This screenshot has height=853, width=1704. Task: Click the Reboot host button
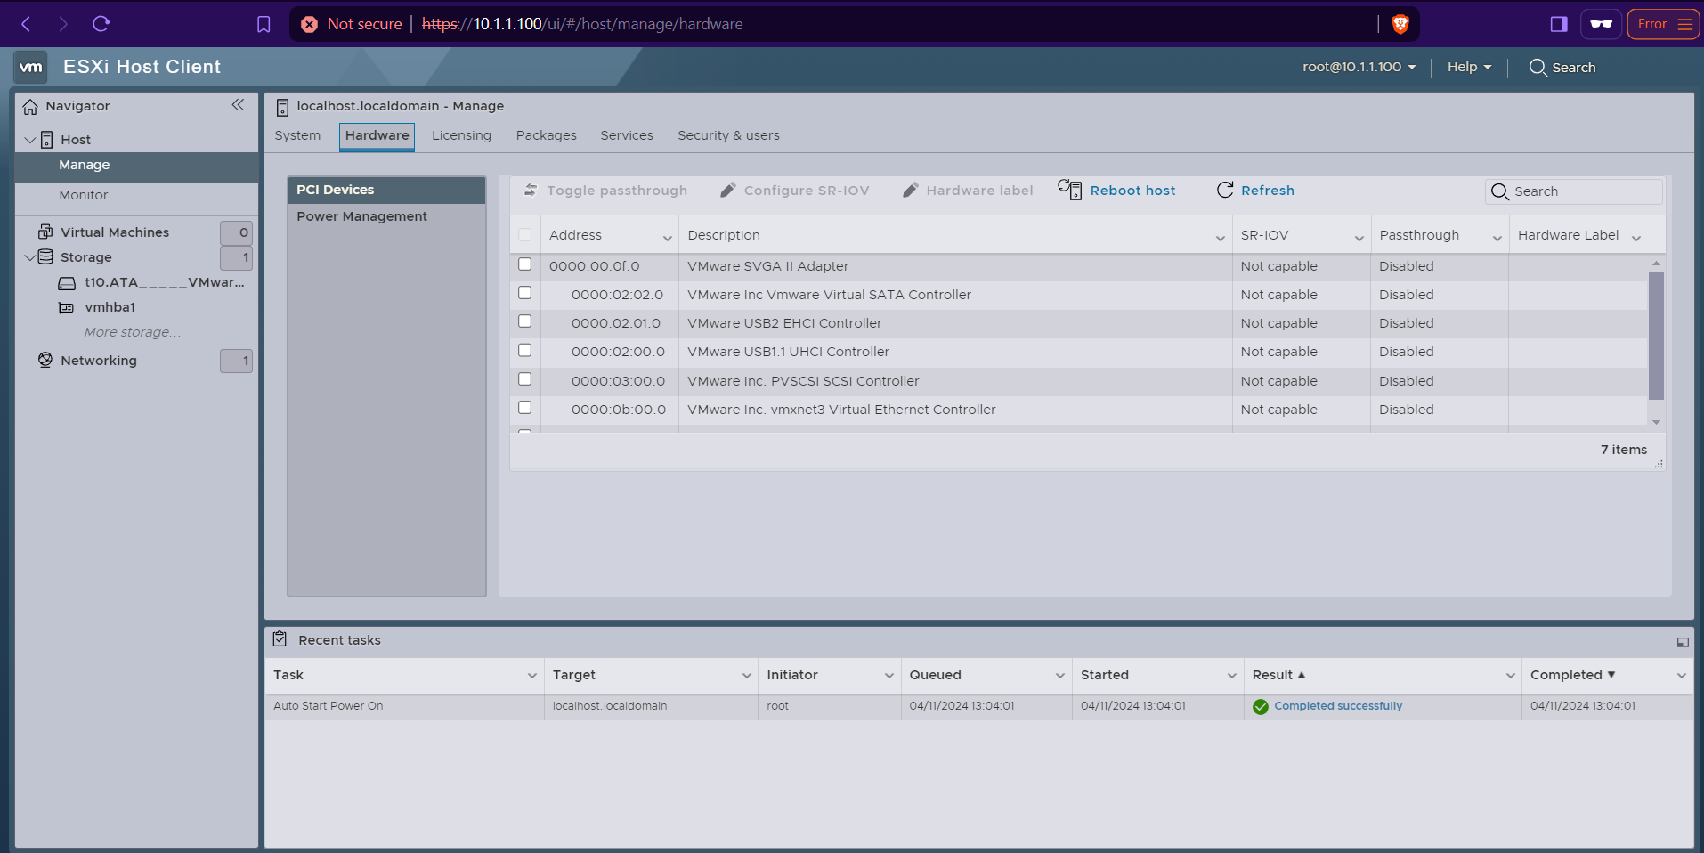pyautogui.click(x=1116, y=190)
